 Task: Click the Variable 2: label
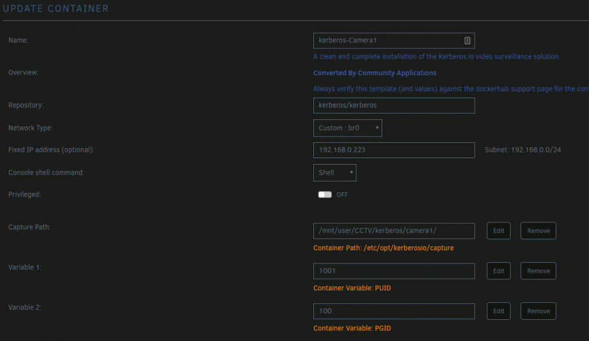pyautogui.click(x=25, y=307)
